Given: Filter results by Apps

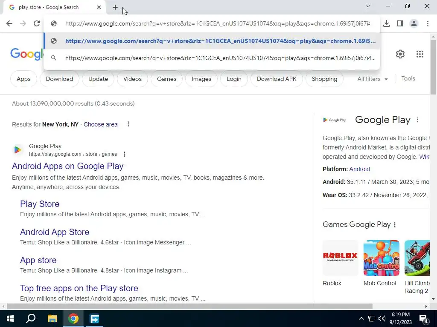Looking at the screenshot, I should pos(23,79).
